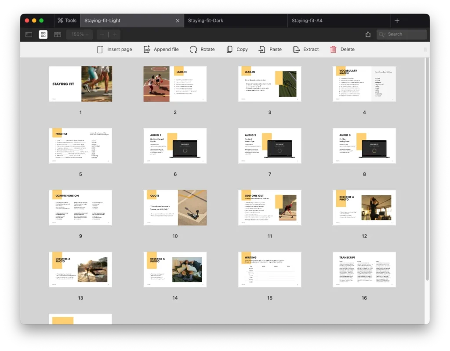Click the Extract icon
This screenshot has height=351, width=450.
[x=296, y=49]
